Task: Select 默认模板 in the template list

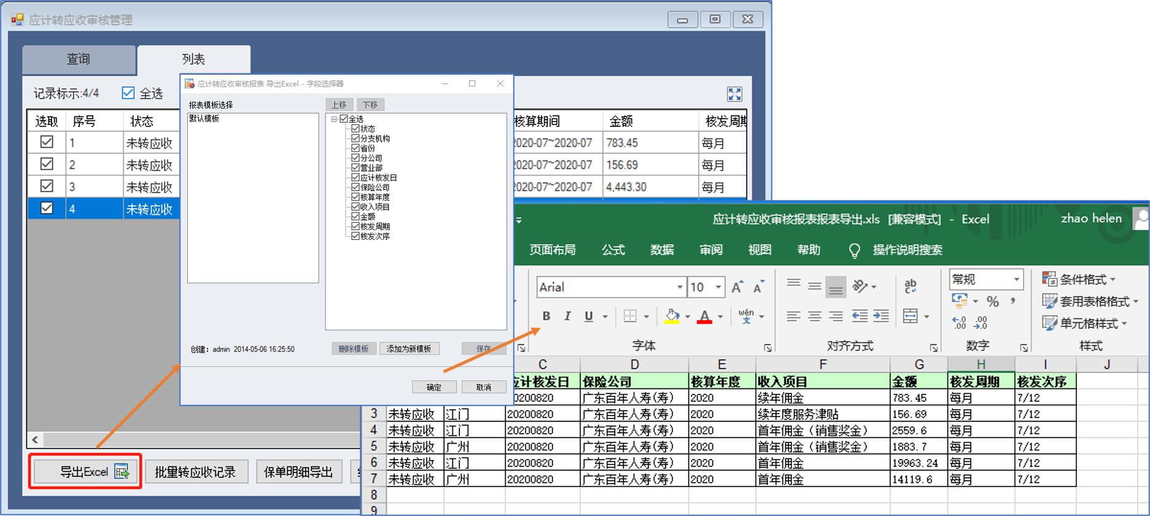Action: coord(204,118)
